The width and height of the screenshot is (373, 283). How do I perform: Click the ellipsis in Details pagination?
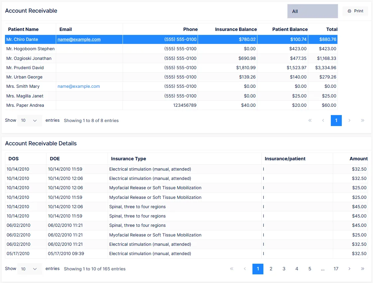click(x=323, y=269)
